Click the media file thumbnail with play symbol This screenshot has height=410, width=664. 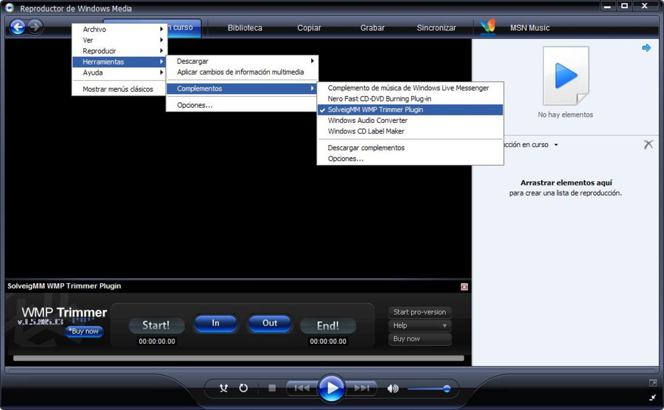point(566,76)
